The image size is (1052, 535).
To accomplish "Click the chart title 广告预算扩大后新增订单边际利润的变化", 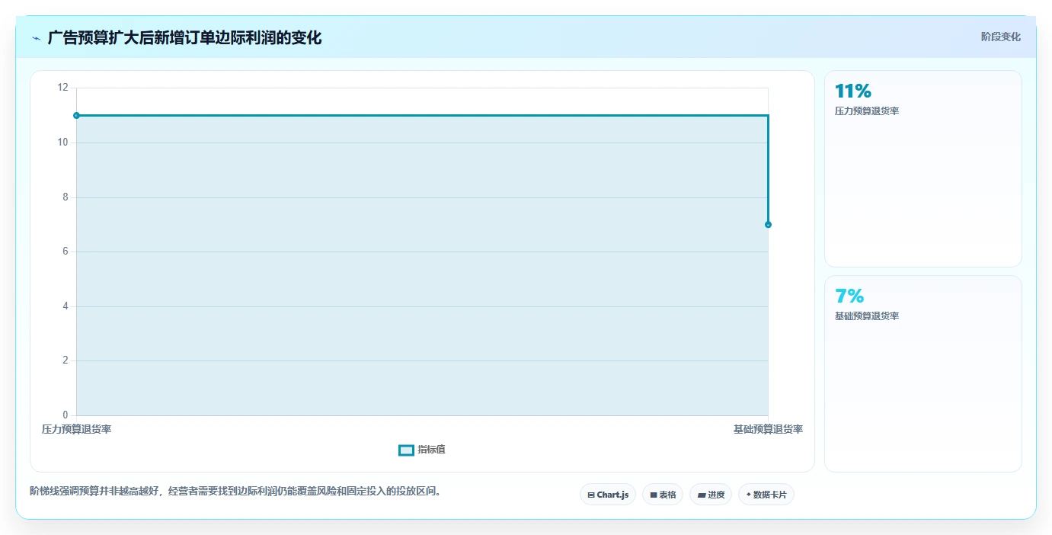I will click(184, 38).
